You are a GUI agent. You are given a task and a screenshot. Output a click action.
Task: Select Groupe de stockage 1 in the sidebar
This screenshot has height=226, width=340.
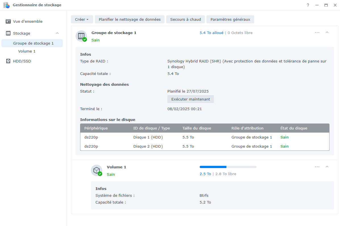click(x=33, y=43)
